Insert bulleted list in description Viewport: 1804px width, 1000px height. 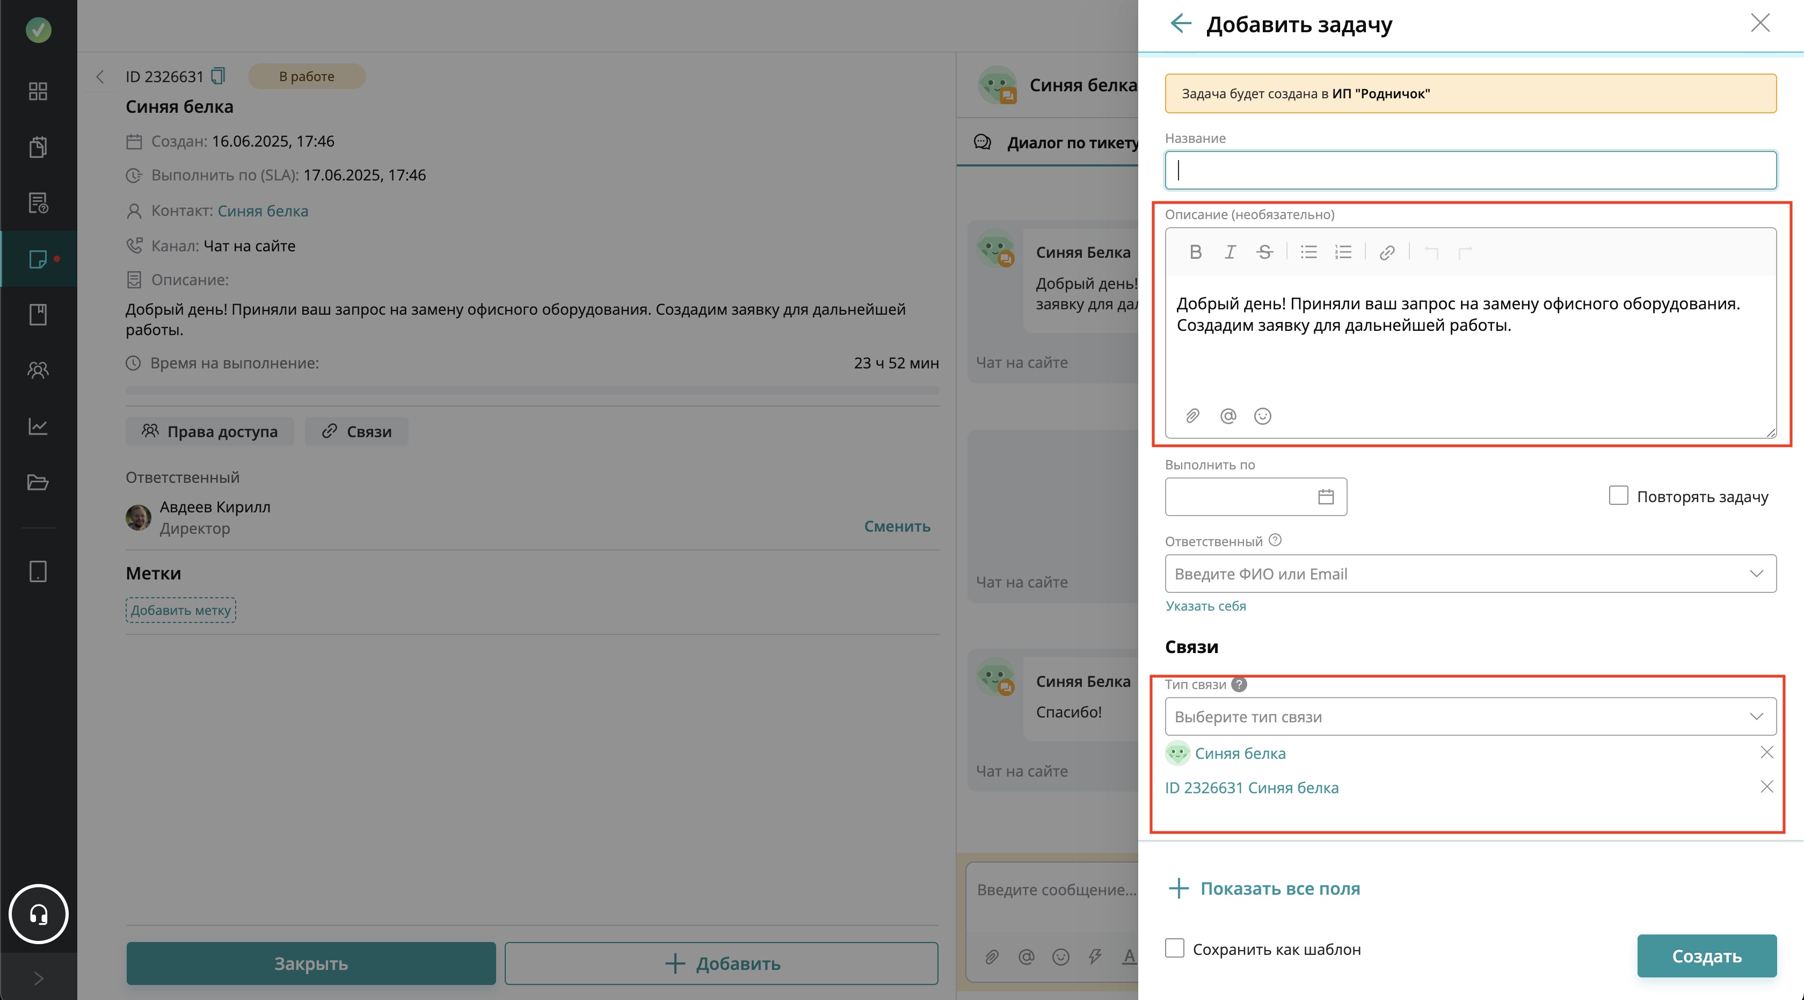tap(1308, 252)
